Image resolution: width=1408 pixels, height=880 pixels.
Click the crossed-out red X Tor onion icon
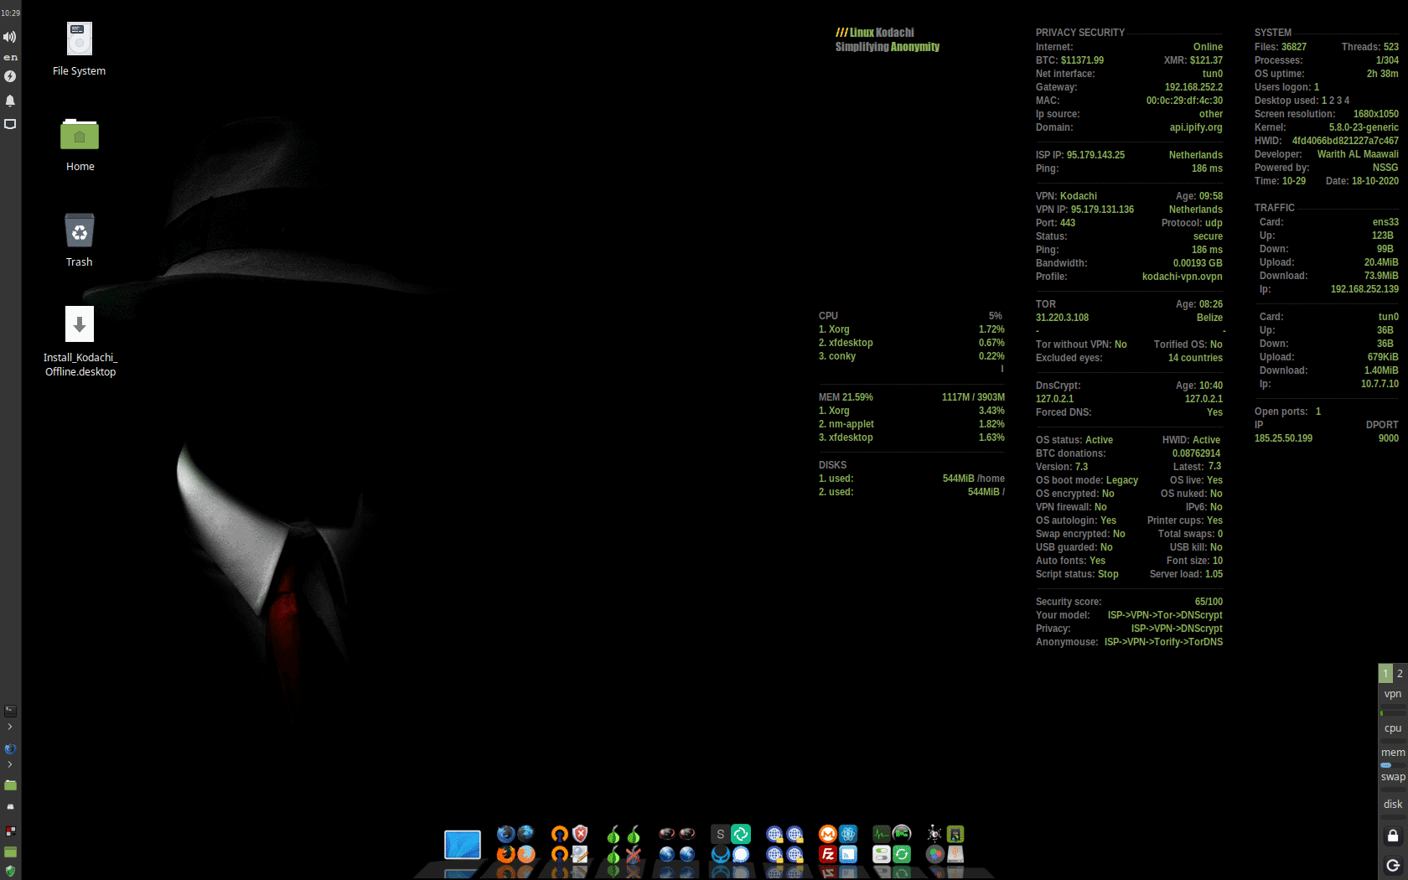coord(634,854)
